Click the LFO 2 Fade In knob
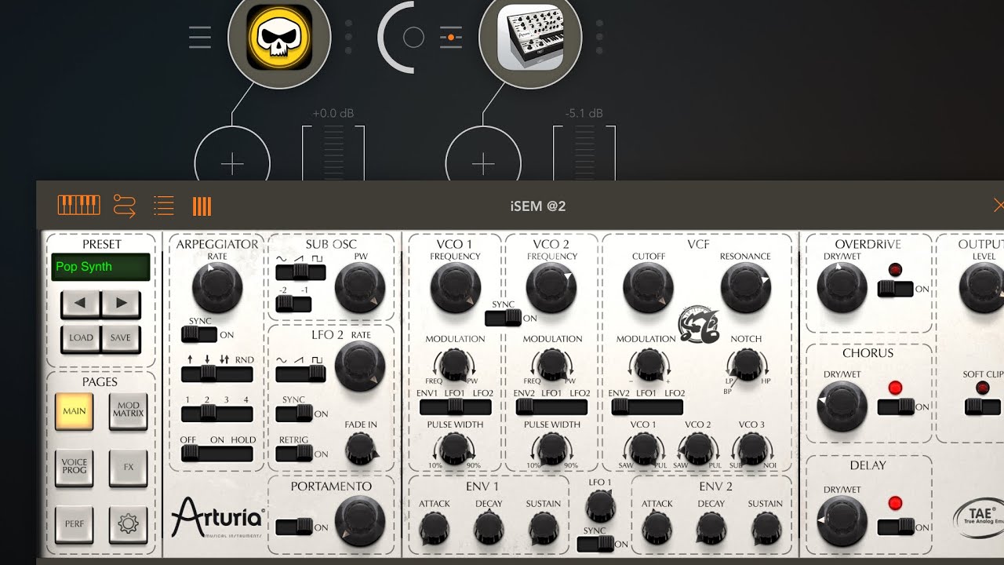 pos(361,448)
